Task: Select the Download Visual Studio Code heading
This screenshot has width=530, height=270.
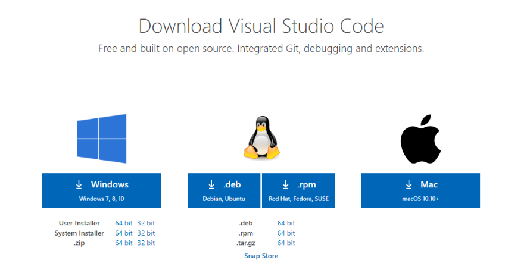Action: click(x=261, y=26)
